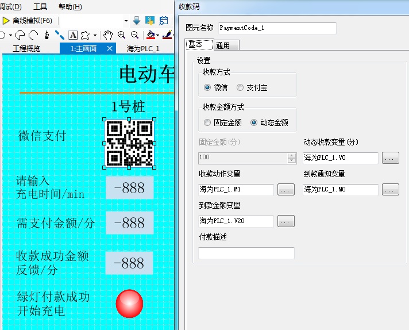Select the Text tool icon
The height and width of the screenshot is (330, 409).
[x=73, y=35]
